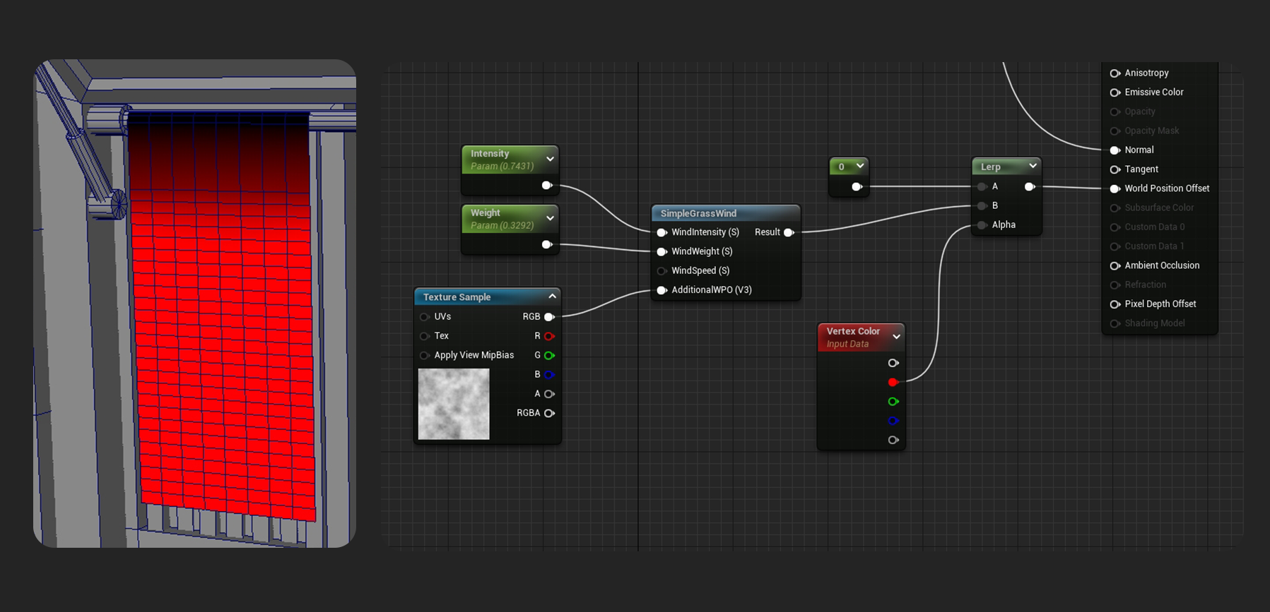Expand the Lerp node's chevron dropdown

pos(1033,167)
